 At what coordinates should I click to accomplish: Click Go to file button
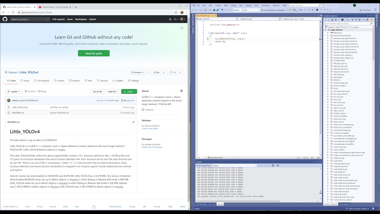point(98,92)
